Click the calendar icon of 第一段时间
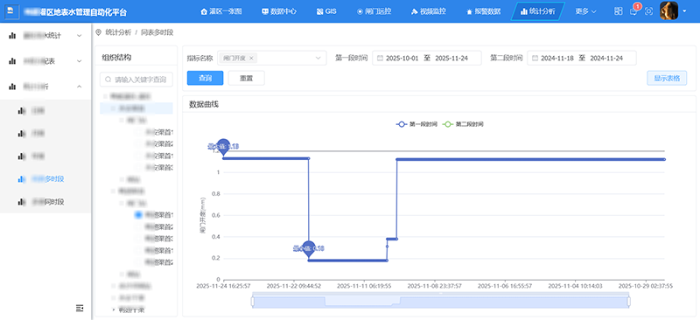 click(380, 58)
